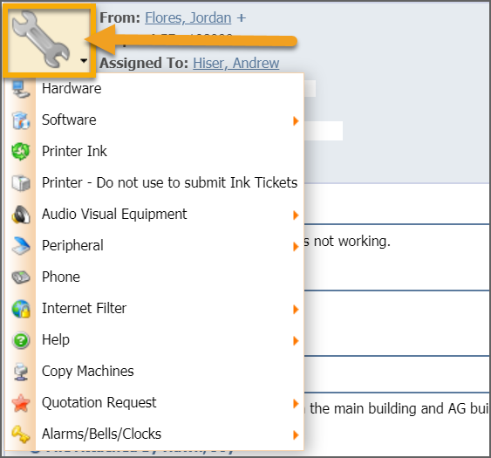Viewport: 491px width, 458px height.
Task: Expand the Software submenu arrow
Action: [x=296, y=120]
